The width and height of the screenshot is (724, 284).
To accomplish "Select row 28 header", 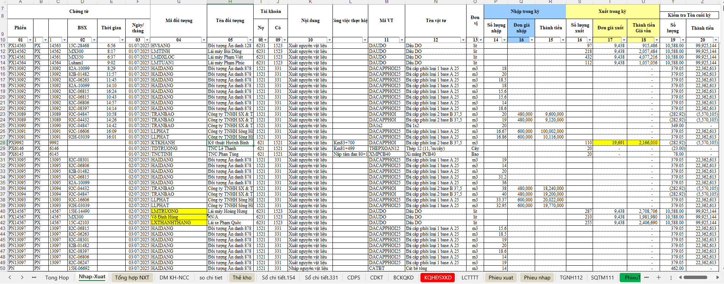I will coord(3,143).
